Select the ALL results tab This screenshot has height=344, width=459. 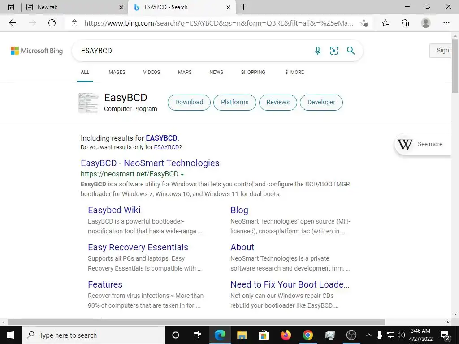(x=85, y=72)
